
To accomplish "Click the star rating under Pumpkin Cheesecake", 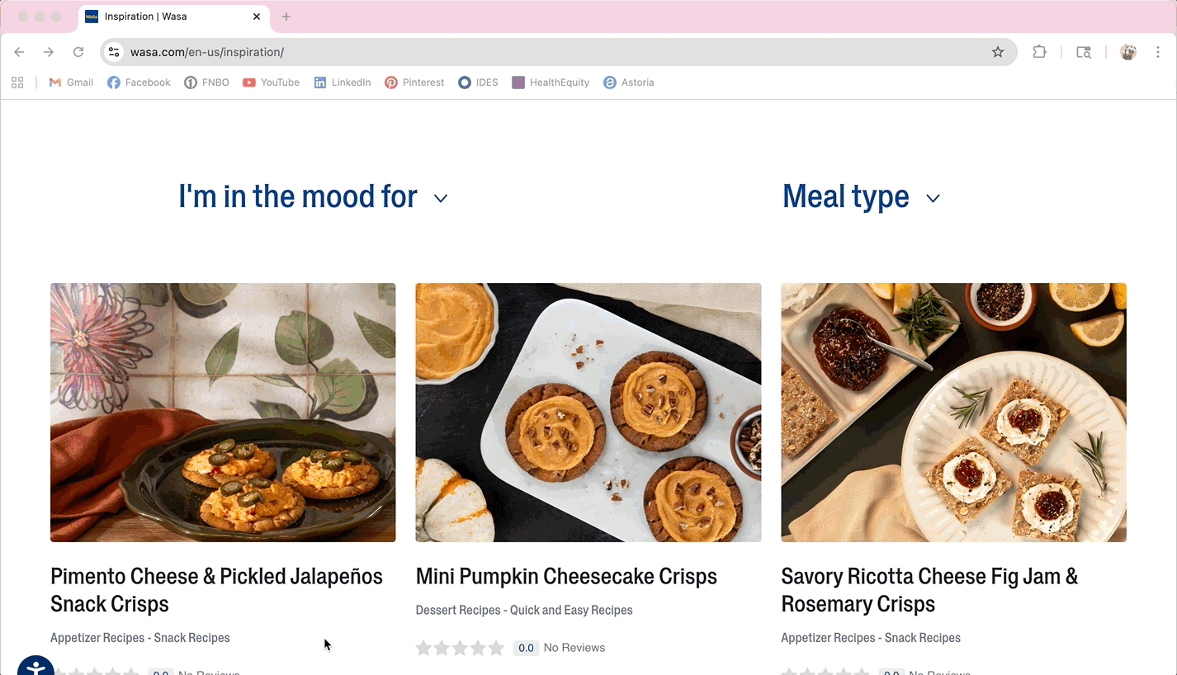I will [460, 648].
